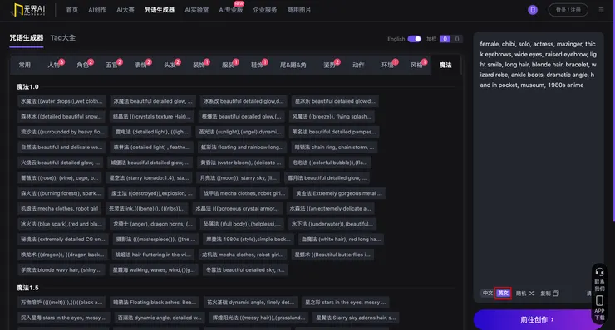Add the 蔷薇法 rose vine preset
Viewport: 615px width, 330px height.
point(60,177)
